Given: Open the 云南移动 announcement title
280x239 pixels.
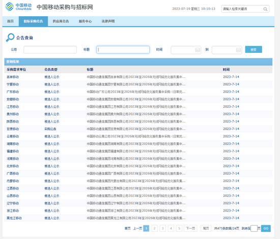Looking at the screenshot, I should [x=136, y=136].
